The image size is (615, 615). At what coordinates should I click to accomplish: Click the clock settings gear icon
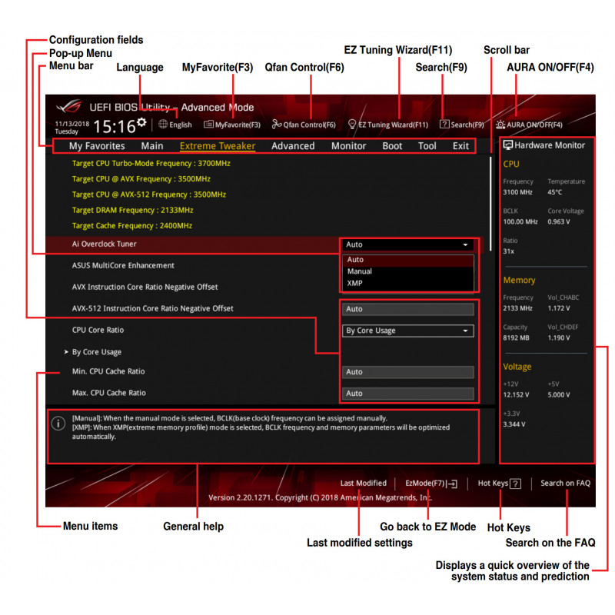point(141,122)
